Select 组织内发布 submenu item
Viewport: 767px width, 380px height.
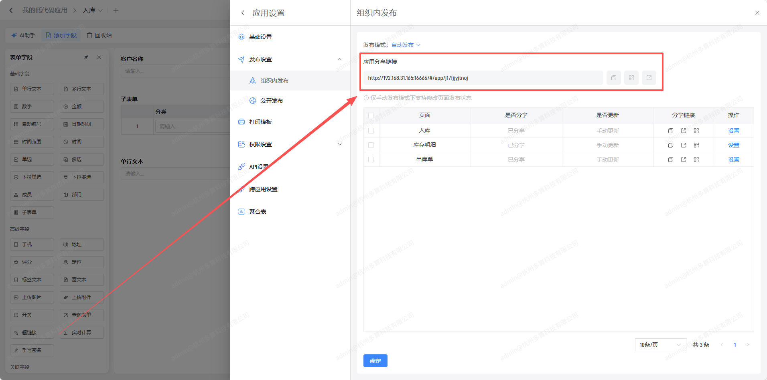coord(290,81)
